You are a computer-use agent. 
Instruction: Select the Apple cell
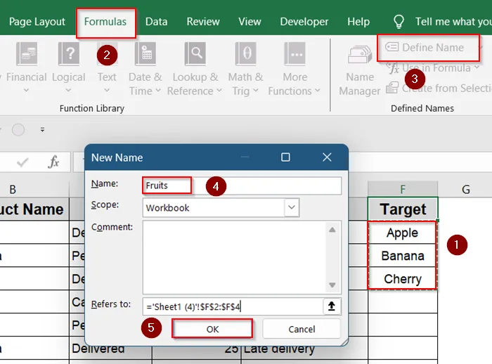(x=403, y=233)
